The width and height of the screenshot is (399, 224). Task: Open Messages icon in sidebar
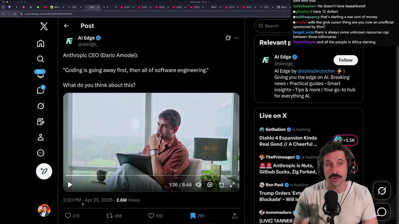41,90
